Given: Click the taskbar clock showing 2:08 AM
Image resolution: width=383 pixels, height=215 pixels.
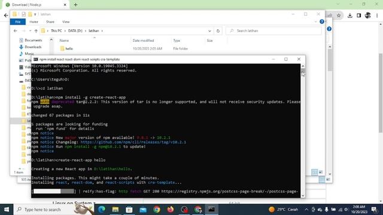Looking at the screenshot, I should 359,210.
